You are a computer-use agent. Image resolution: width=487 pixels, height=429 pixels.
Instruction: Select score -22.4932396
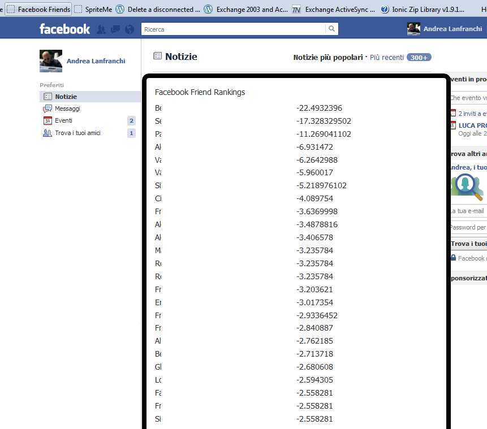[x=319, y=108]
